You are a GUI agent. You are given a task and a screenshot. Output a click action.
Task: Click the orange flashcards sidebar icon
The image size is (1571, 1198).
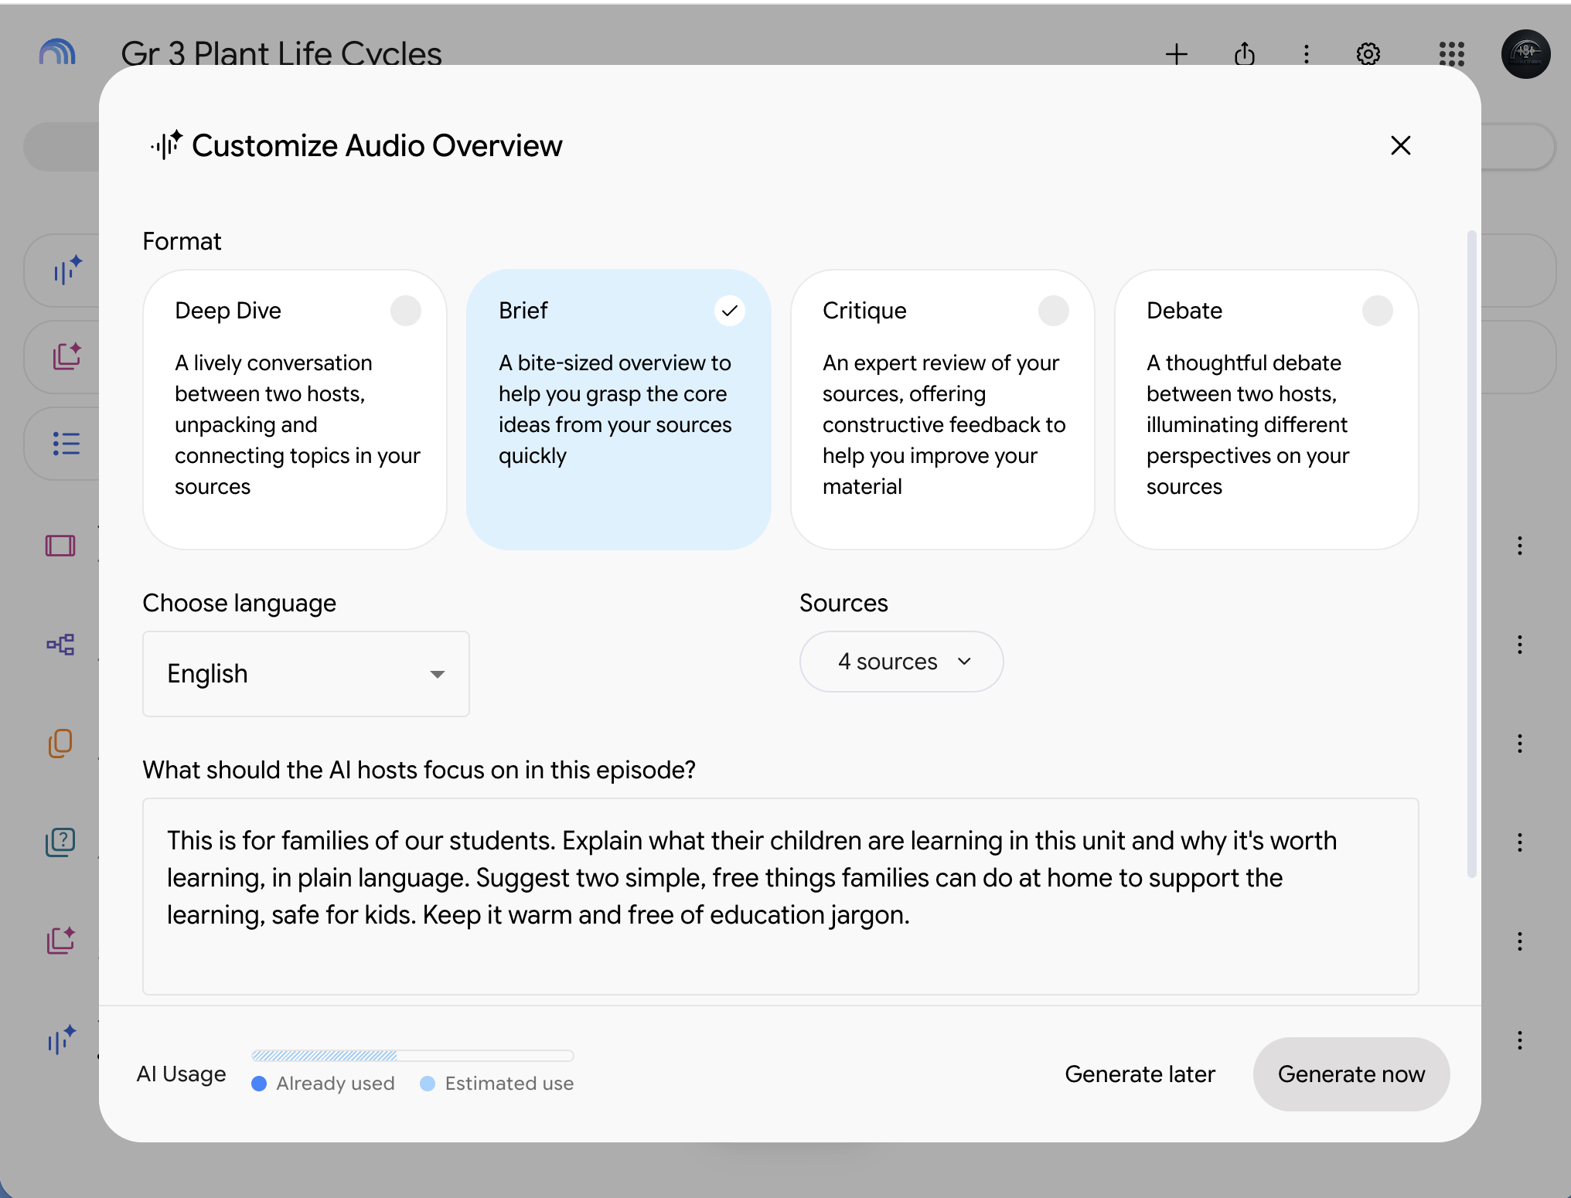point(60,744)
